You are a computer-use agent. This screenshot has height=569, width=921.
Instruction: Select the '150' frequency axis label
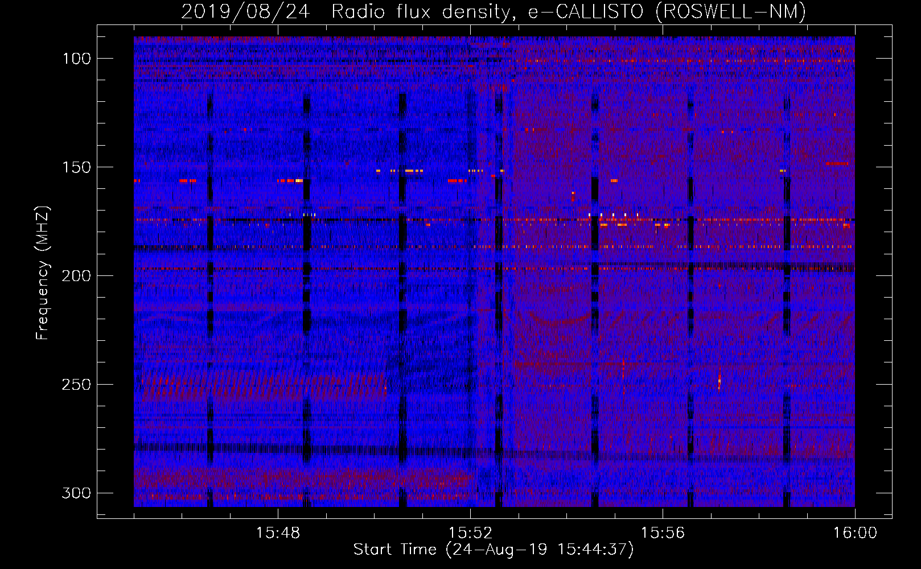76,167
